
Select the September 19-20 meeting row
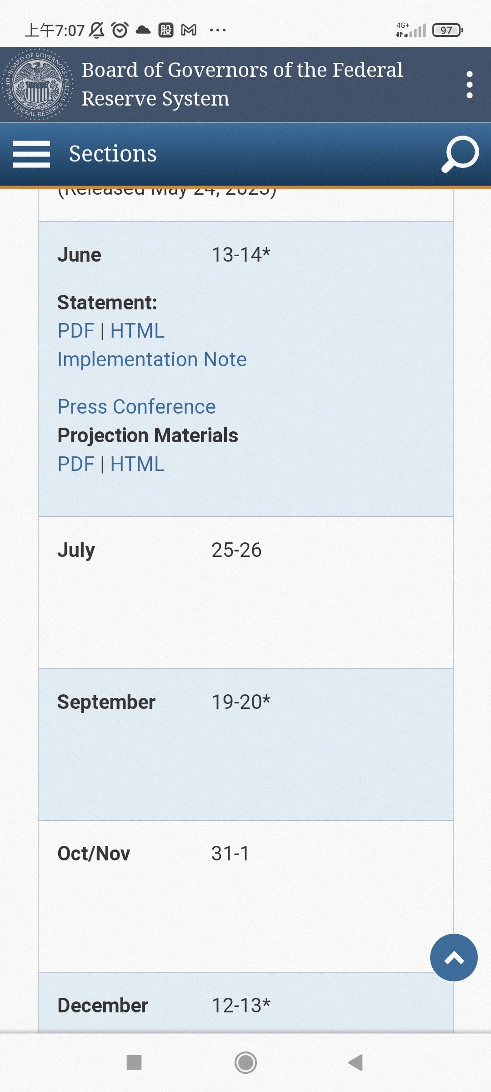[x=245, y=744]
